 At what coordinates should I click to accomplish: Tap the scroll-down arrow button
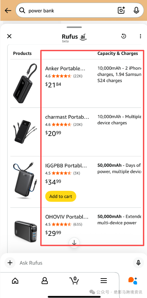tap(74, 242)
